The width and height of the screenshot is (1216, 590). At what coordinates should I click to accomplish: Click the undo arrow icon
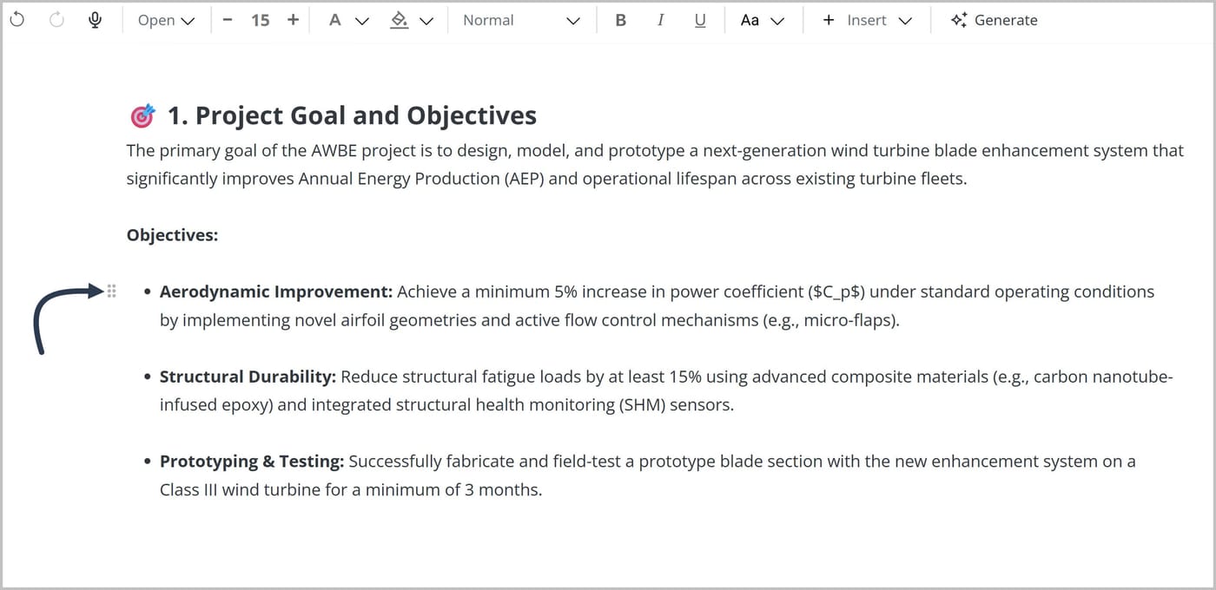(19, 20)
